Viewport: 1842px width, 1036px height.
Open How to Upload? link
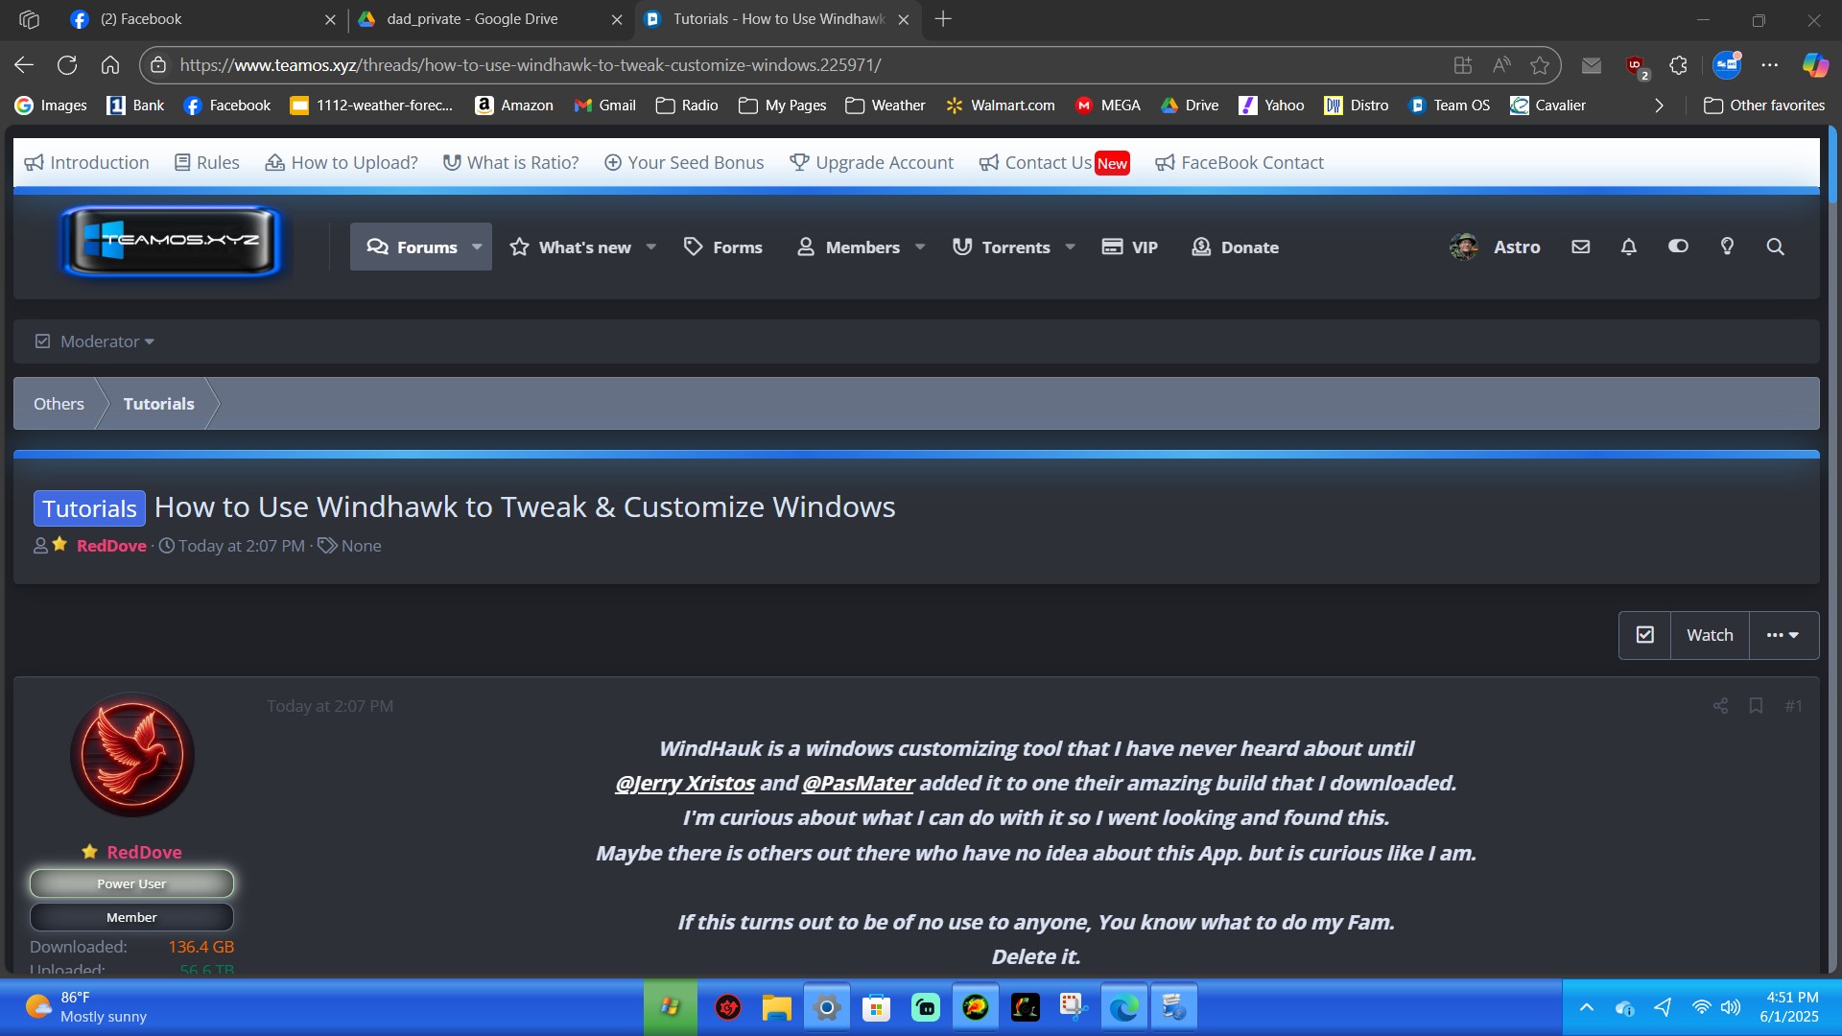[x=342, y=162]
